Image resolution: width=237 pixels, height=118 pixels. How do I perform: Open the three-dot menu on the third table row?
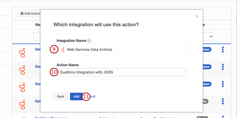(223, 84)
